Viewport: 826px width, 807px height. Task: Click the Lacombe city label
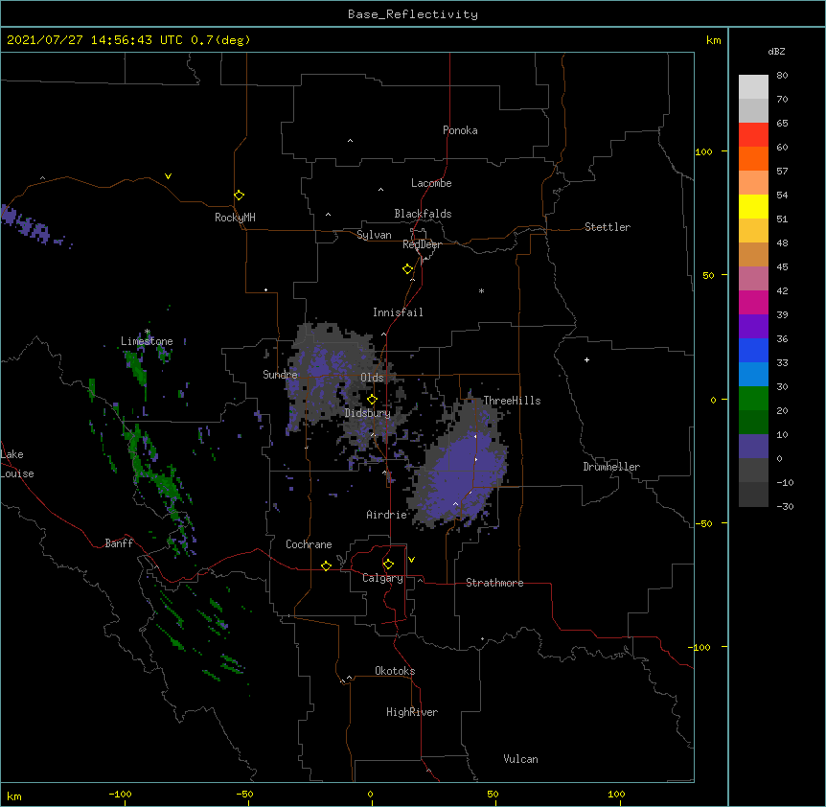point(431,183)
